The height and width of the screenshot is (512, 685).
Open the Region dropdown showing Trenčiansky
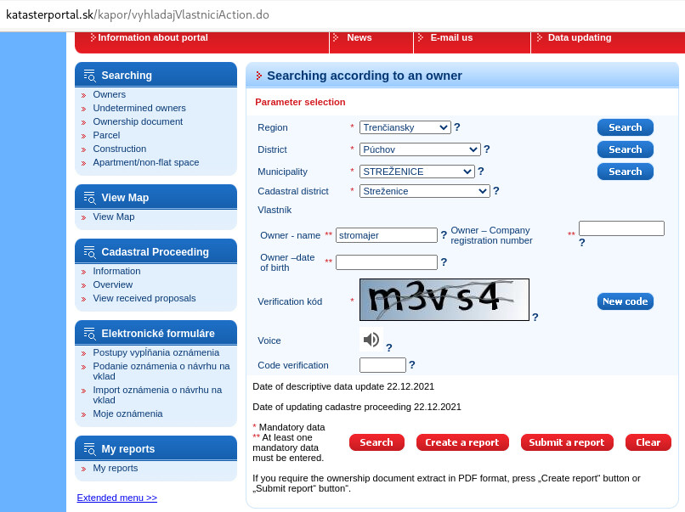(405, 127)
